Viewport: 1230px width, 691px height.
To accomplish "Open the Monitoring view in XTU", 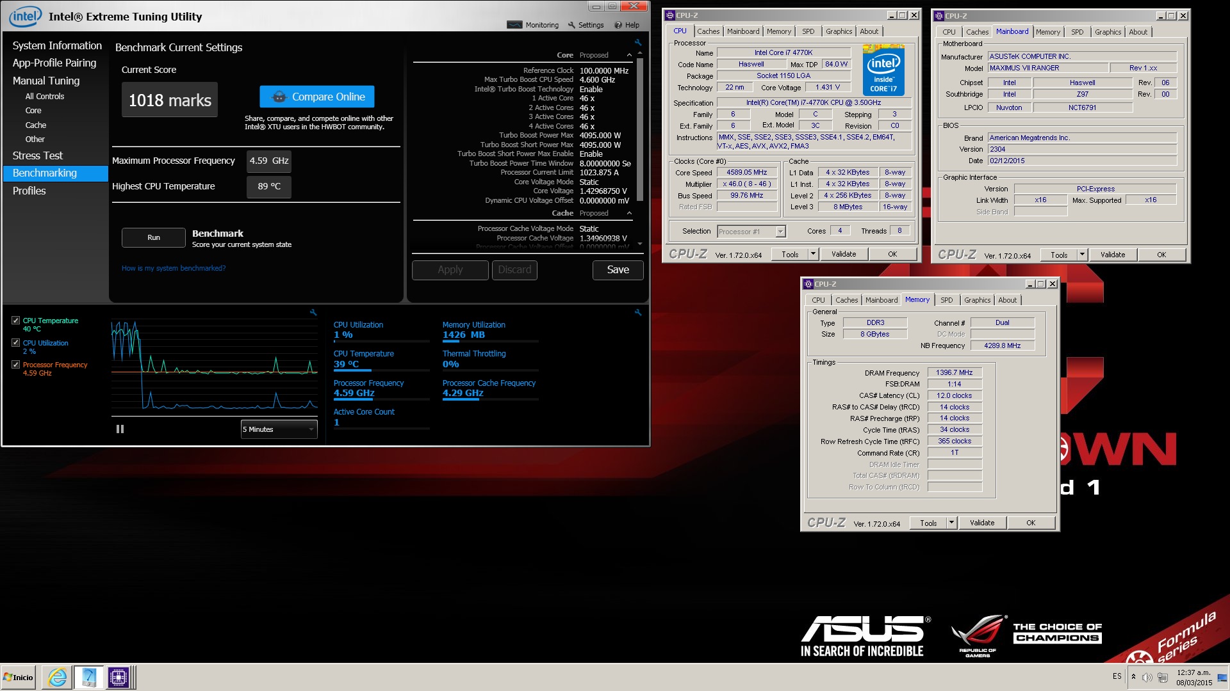I will tap(533, 25).
